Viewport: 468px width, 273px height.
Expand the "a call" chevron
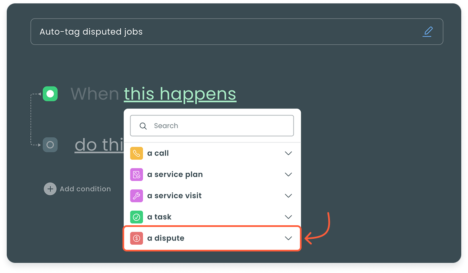coord(288,153)
